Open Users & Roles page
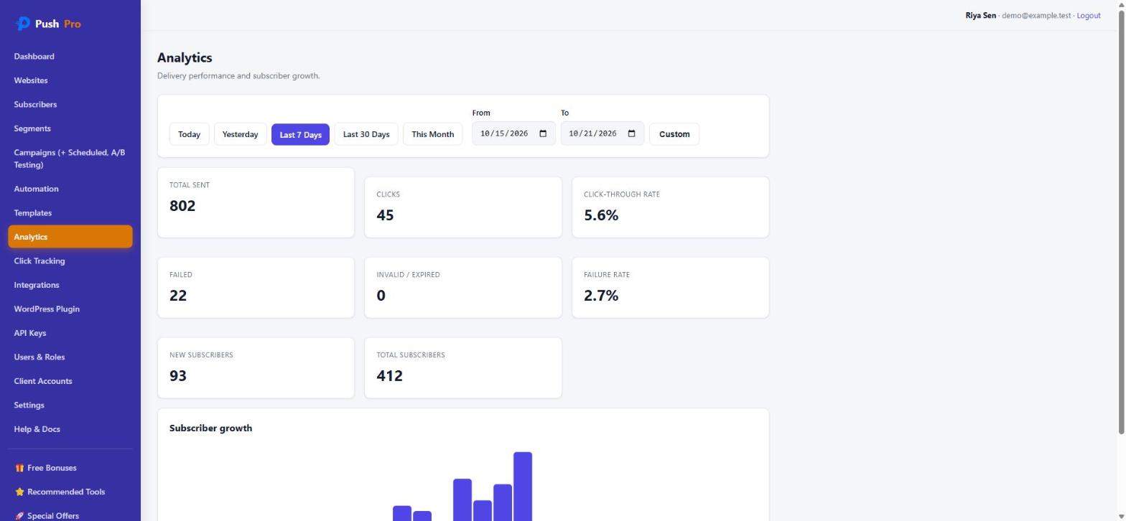The width and height of the screenshot is (1126, 521). pos(70,357)
